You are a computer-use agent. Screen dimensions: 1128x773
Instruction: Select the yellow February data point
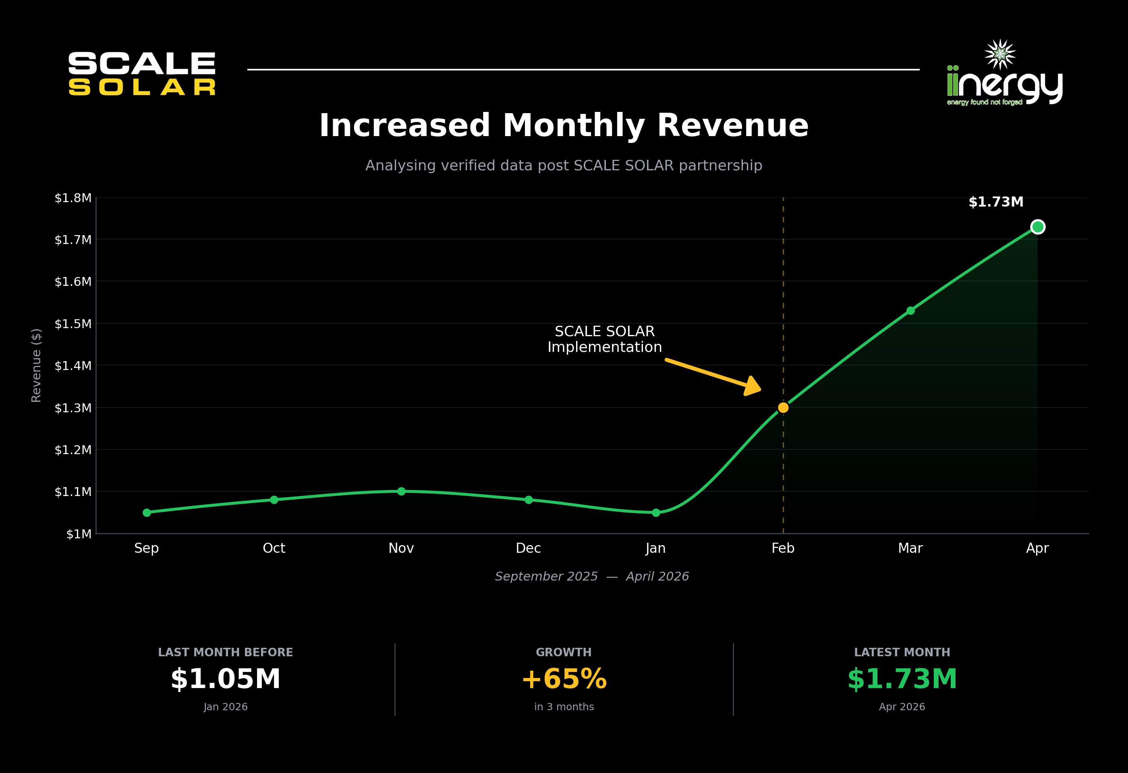click(x=783, y=408)
